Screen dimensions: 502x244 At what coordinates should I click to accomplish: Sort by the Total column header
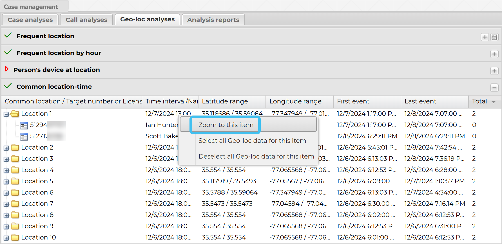479,101
